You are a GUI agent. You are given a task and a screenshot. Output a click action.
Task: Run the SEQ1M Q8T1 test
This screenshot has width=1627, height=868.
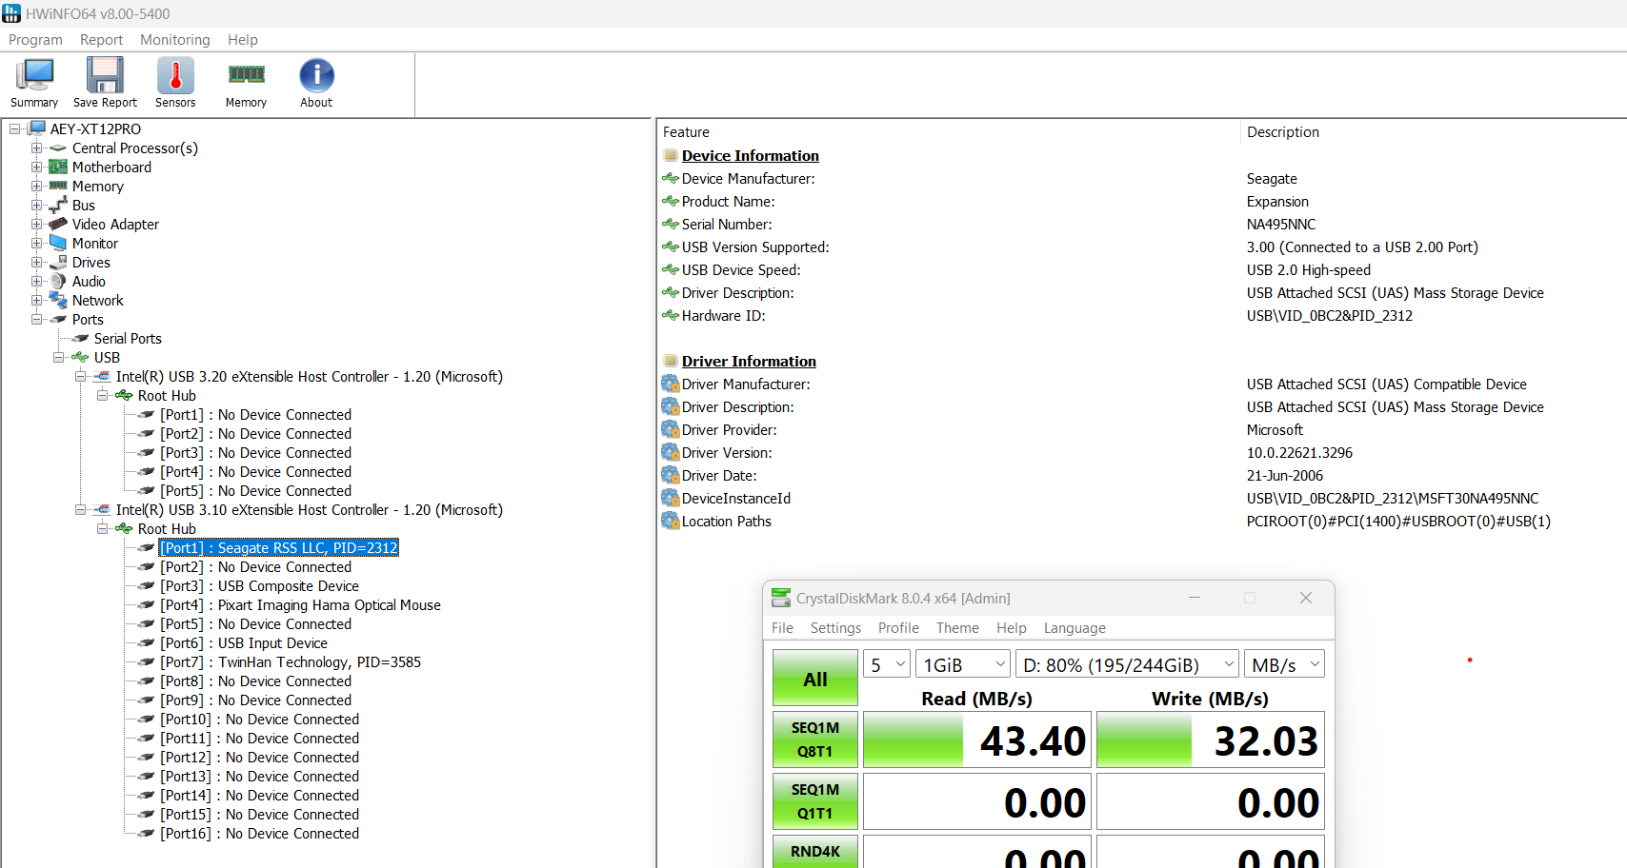click(815, 740)
